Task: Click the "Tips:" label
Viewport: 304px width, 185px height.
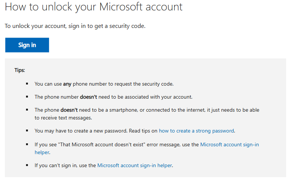Action: [20, 70]
